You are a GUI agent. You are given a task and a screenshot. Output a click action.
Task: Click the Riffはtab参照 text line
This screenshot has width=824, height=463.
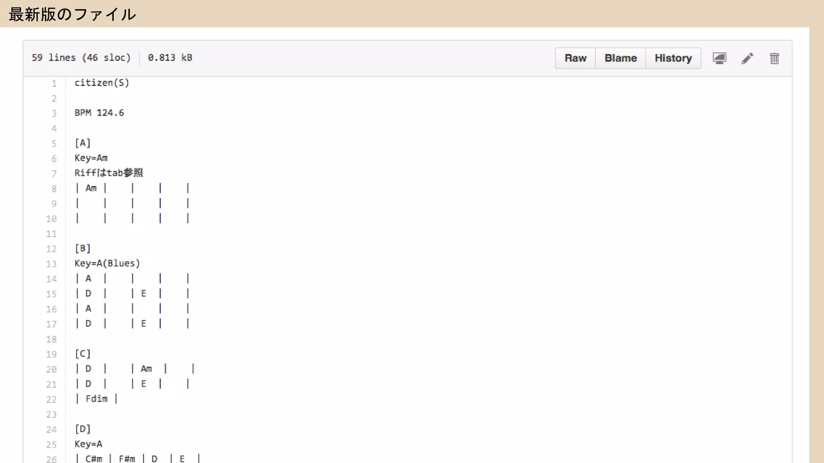coord(109,173)
